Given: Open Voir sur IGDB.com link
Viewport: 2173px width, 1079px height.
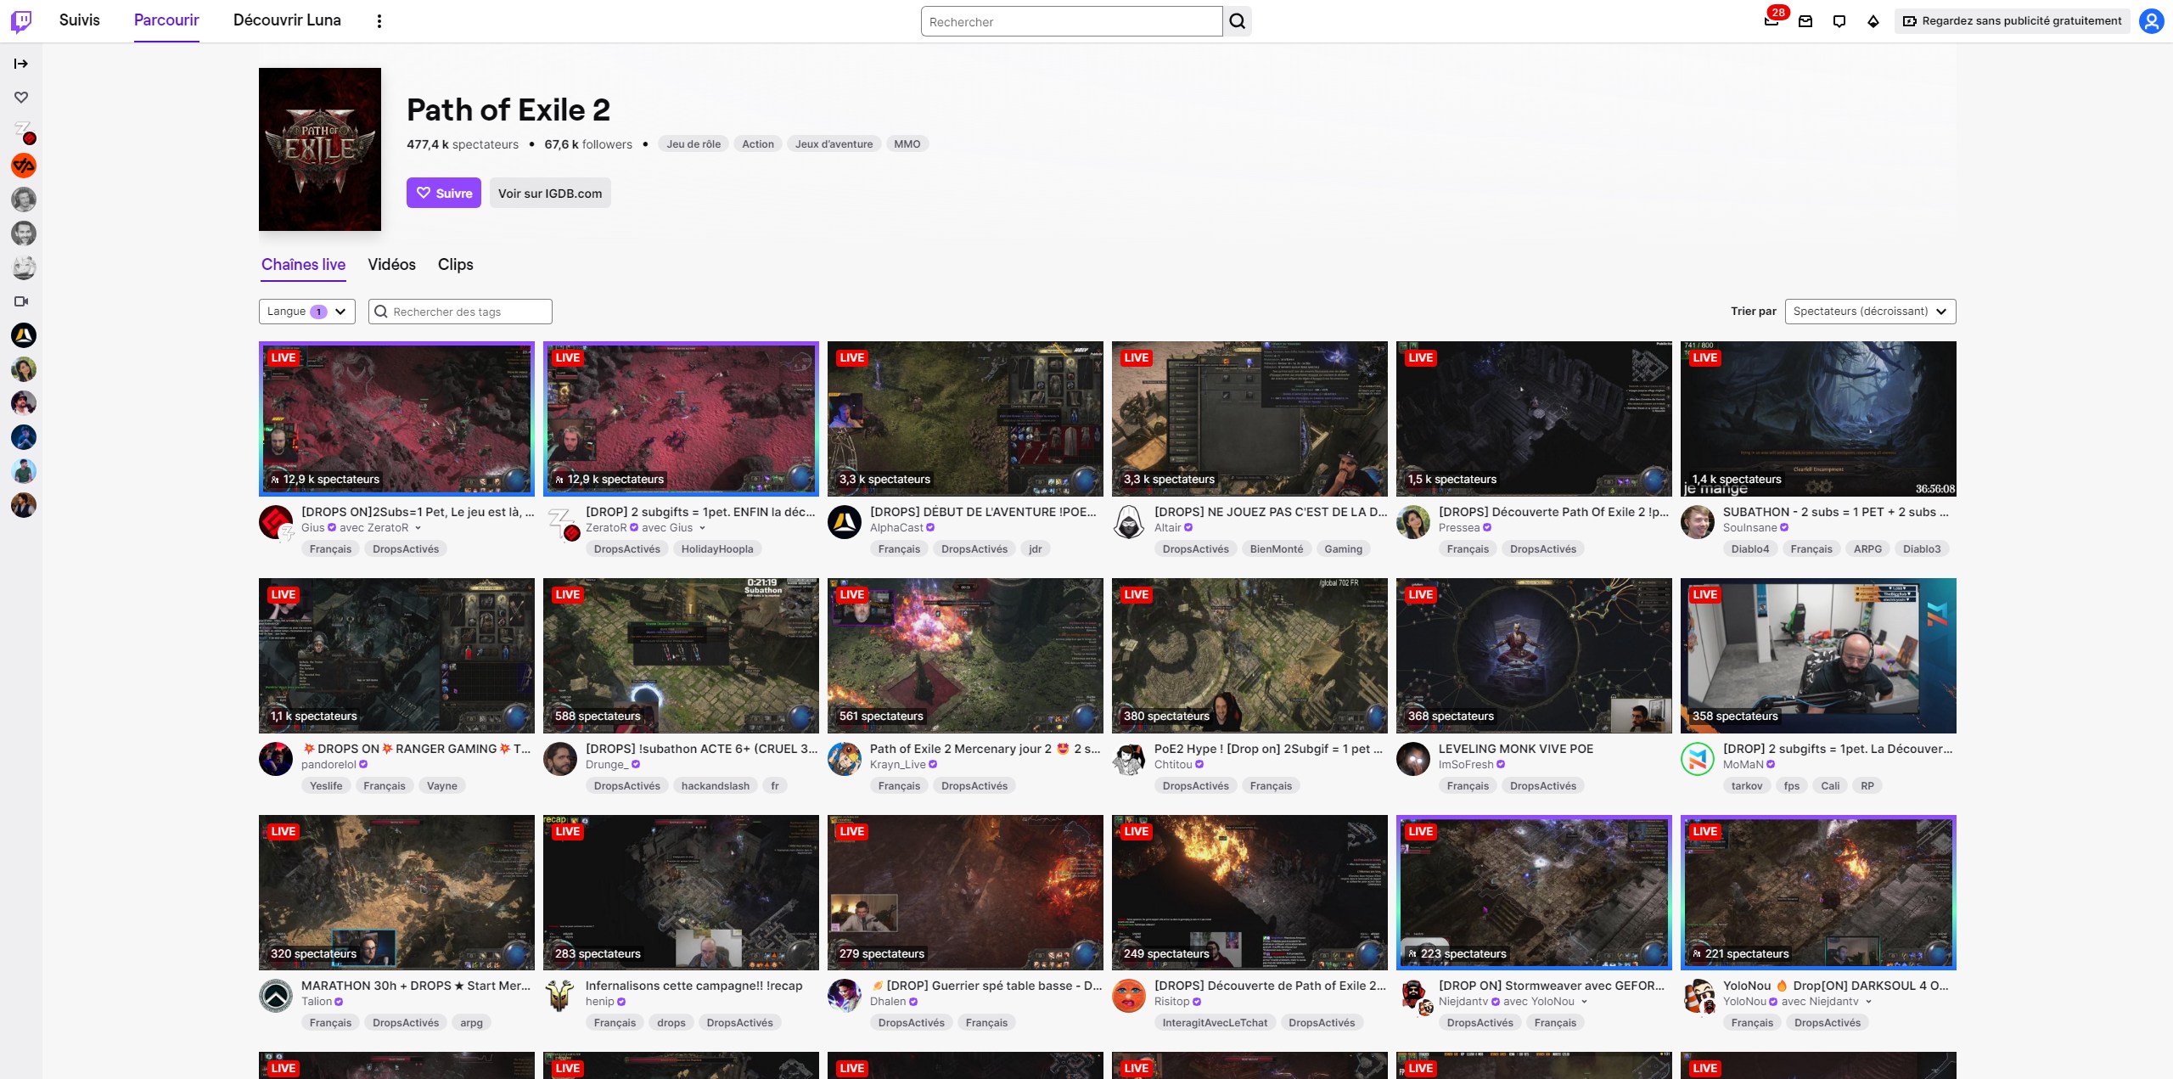Looking at the screenshot, I should pyautogui.click(x=550, y=193).
